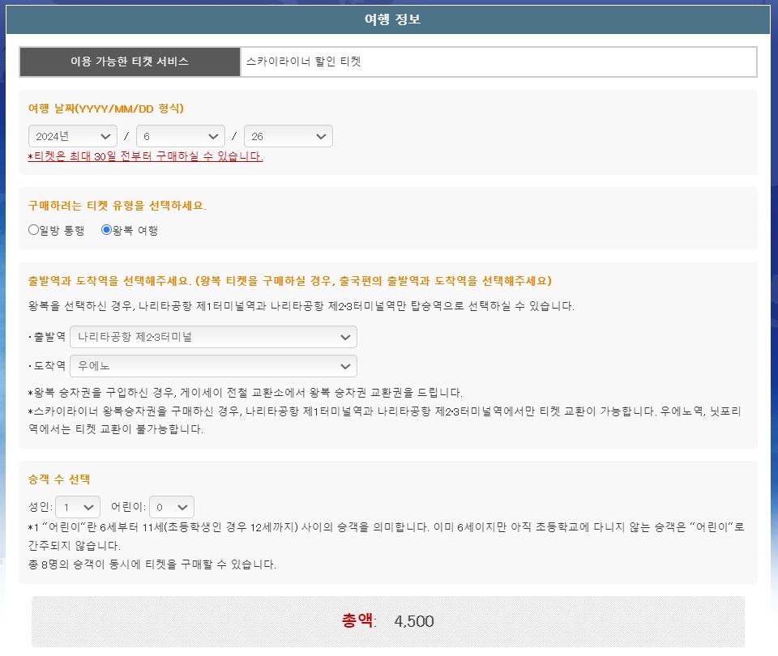Open the month dropdown showing 6
778x656 pixels.
click(180, 136)
